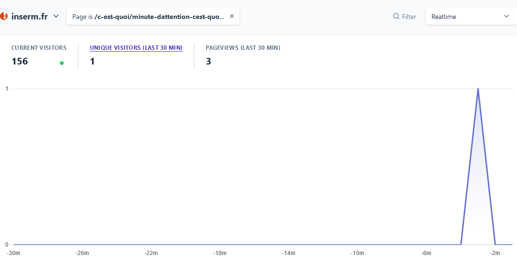Viewport: 517px width, 265px height.
Task: Open the Filter menu label
Action: pyautogui.click(x=409, y=17)
